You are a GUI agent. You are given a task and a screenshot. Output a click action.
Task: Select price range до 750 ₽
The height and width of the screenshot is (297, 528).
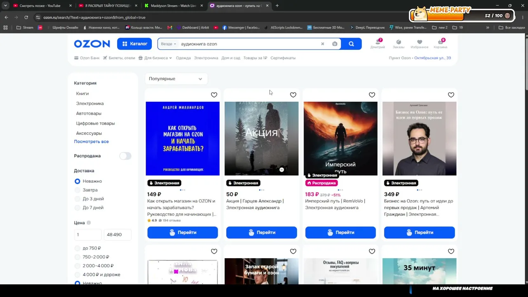click(77, 248)
